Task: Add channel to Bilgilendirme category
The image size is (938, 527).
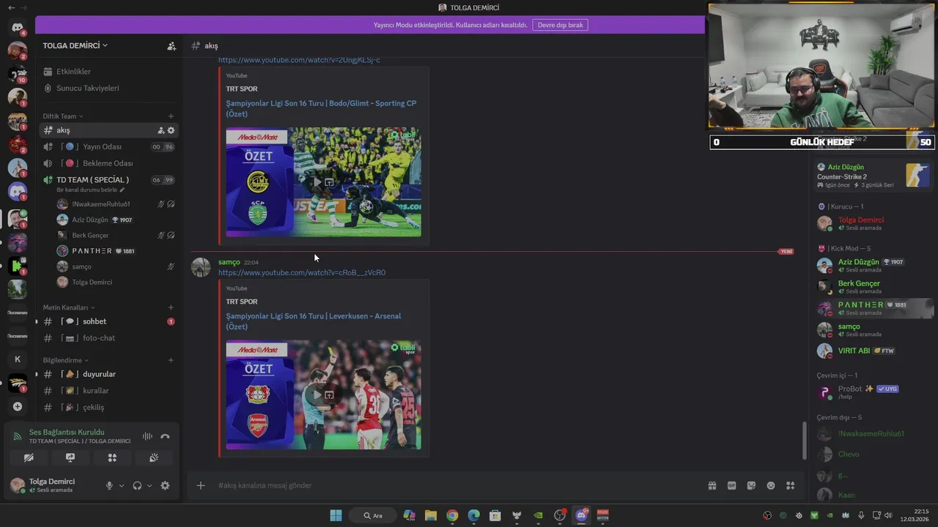Action: (171, 360)
